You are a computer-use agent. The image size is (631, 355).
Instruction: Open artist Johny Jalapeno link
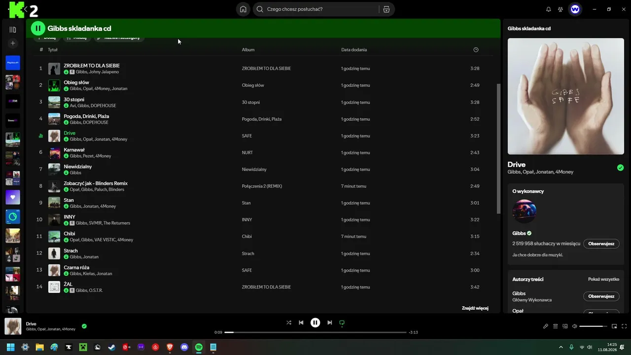(x=105, y=72)
